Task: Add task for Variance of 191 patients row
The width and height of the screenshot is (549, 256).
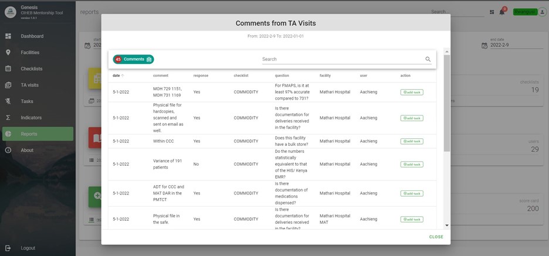Action: coord(411,165)
